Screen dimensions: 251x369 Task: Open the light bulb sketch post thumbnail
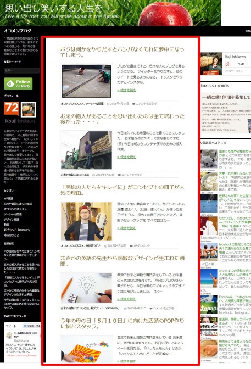pos(86,288)
